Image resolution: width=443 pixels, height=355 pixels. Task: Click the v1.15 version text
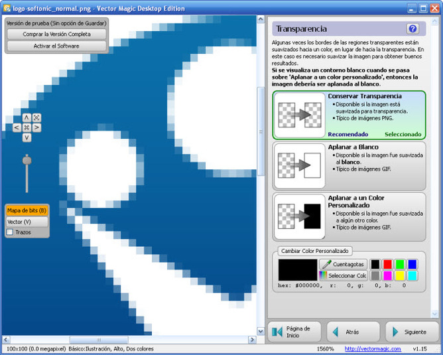point(420,349)
